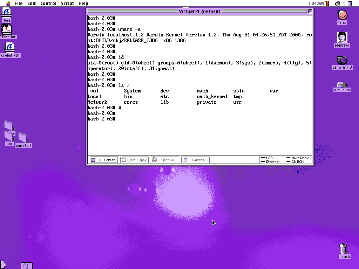359x269 pixels.
Task: Click the last bash-2.03# prompt line
Action: (x=101, y=119)
